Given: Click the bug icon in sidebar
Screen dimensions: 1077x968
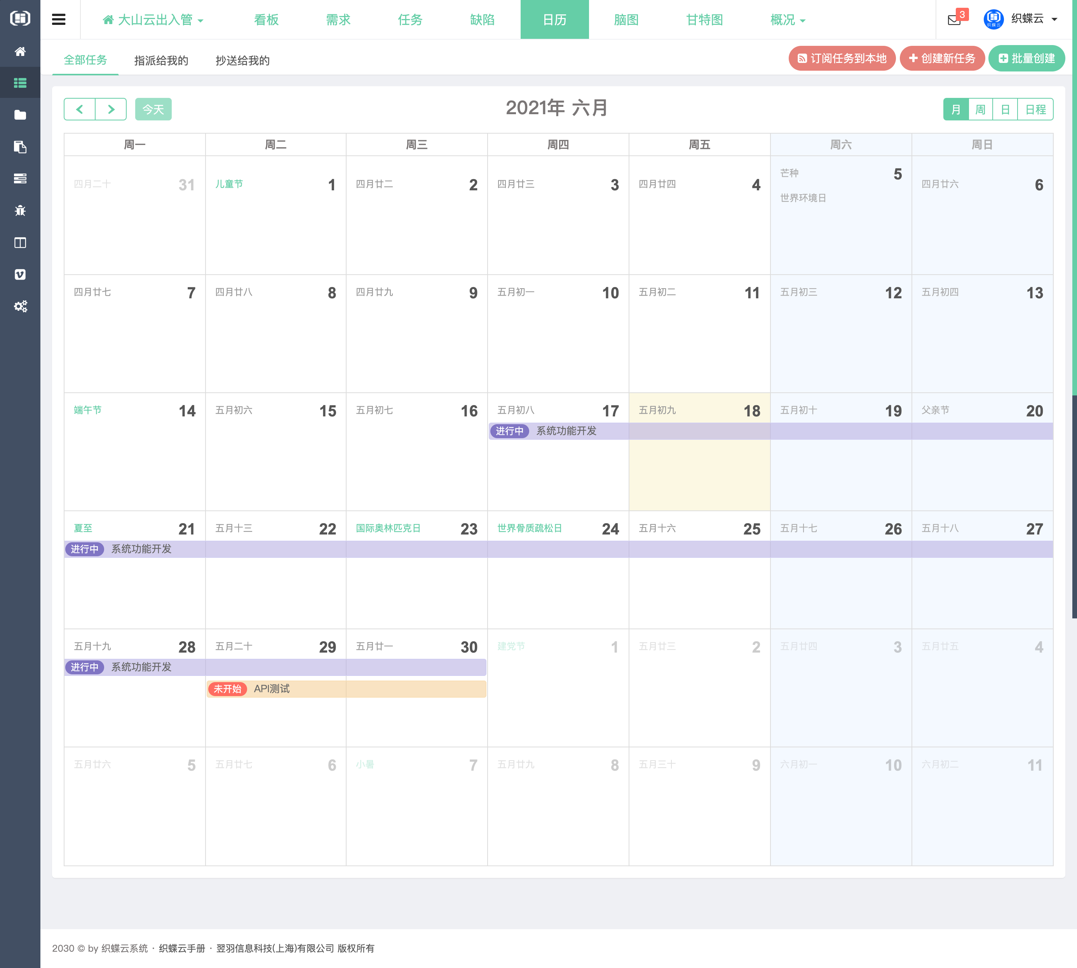Looking at the screenshot, I should coord(20,211).
